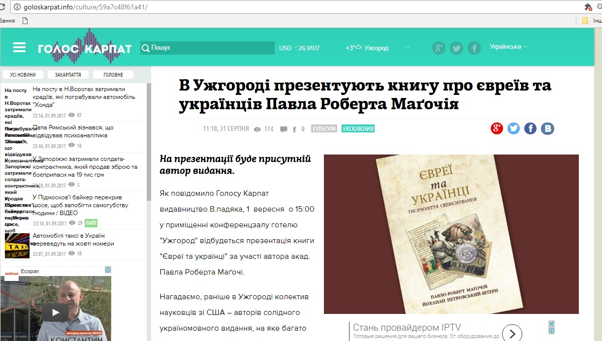Open the Українська language dropdown
The width and height of the screenshot is (602, 341).
(508, 47)
